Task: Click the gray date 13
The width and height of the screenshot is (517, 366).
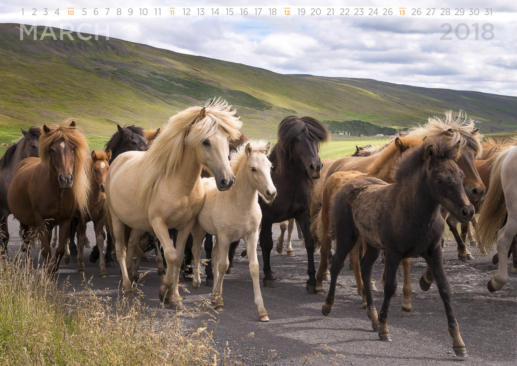Action: (x=201, y=12)
